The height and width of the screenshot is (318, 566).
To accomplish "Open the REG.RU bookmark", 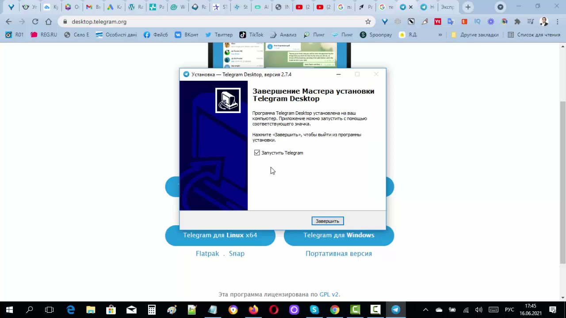I will coord(44,35).
